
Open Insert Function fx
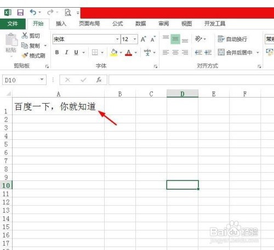coord(99,80)
